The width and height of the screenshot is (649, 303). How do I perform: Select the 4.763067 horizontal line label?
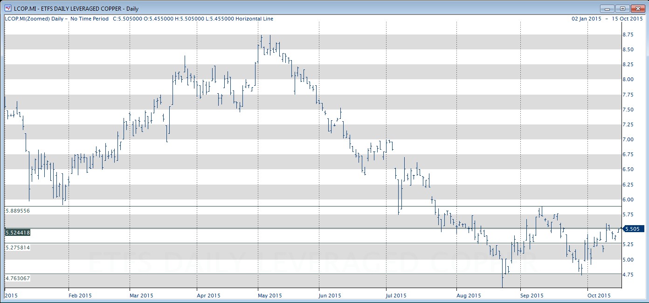[17, 278]
